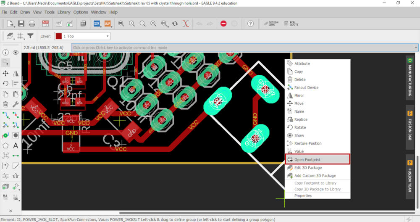420x222 pixels.
Task: Open the Draw menu
Action: pos(25,12)
